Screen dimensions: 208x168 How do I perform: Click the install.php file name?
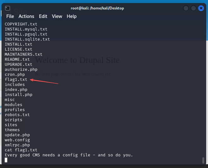(x=19, y=95)
